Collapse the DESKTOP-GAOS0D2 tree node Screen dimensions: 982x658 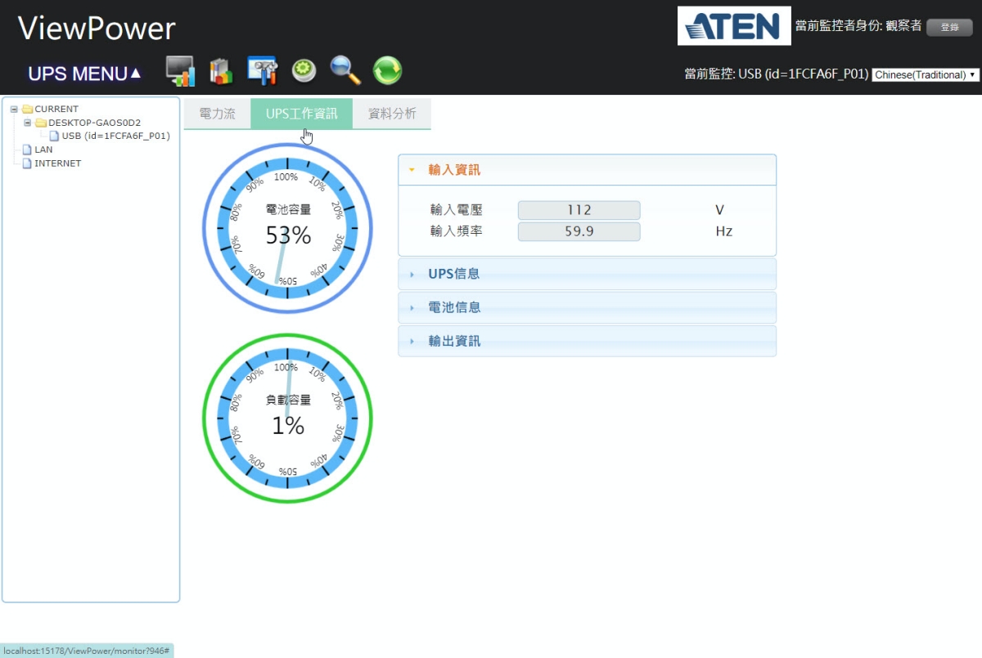(x=28, y=123)
